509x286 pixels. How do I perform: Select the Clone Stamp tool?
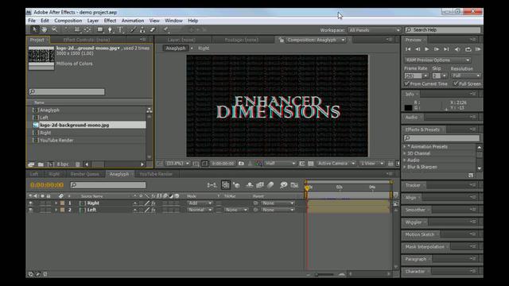point(142,30)
